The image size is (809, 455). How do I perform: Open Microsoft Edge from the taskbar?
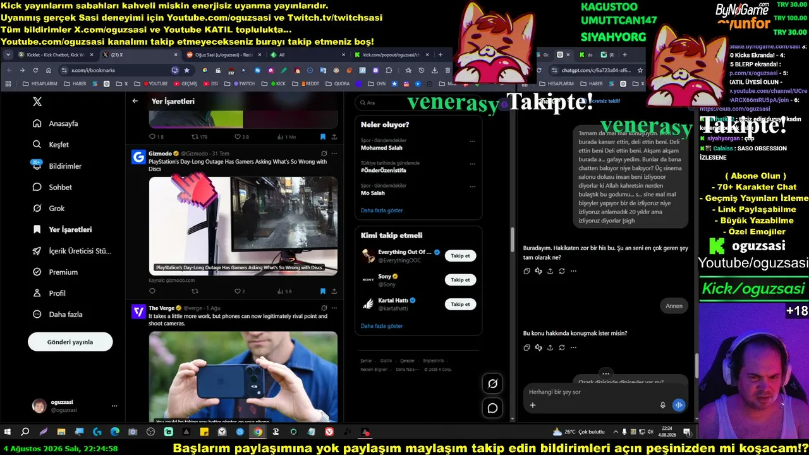115,432
